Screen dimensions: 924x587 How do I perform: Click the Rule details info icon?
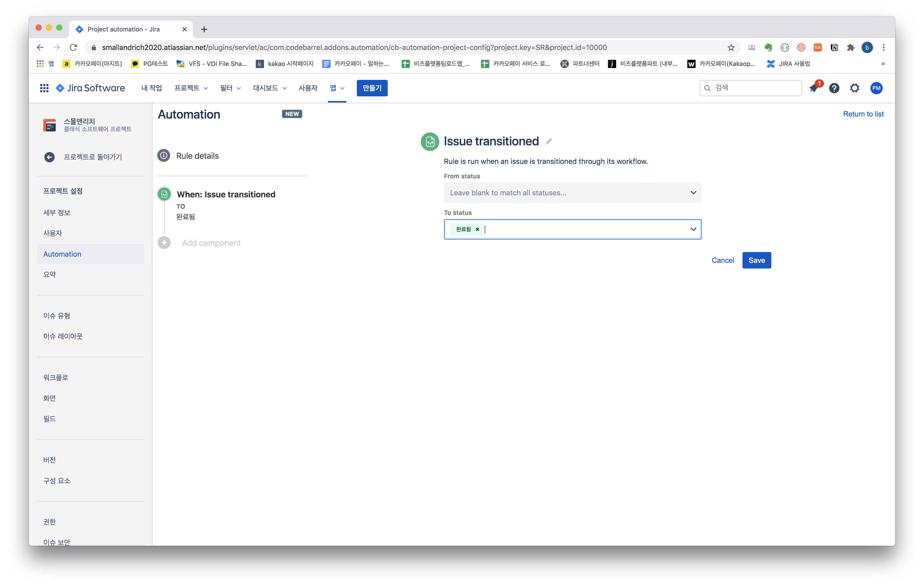tap(164, 156)
